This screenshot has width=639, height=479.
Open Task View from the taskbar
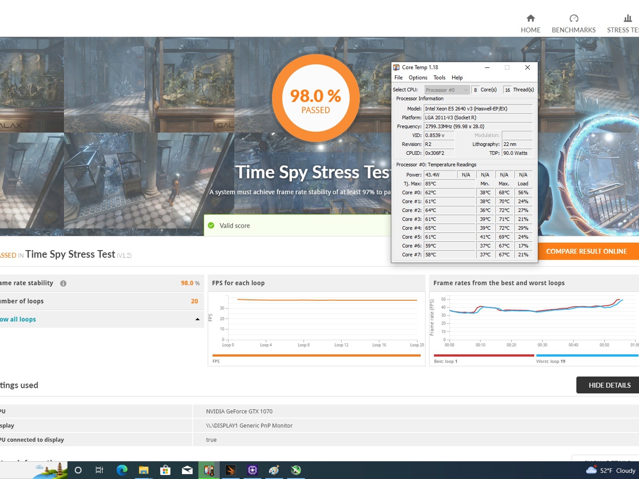[x=99, y=470]
